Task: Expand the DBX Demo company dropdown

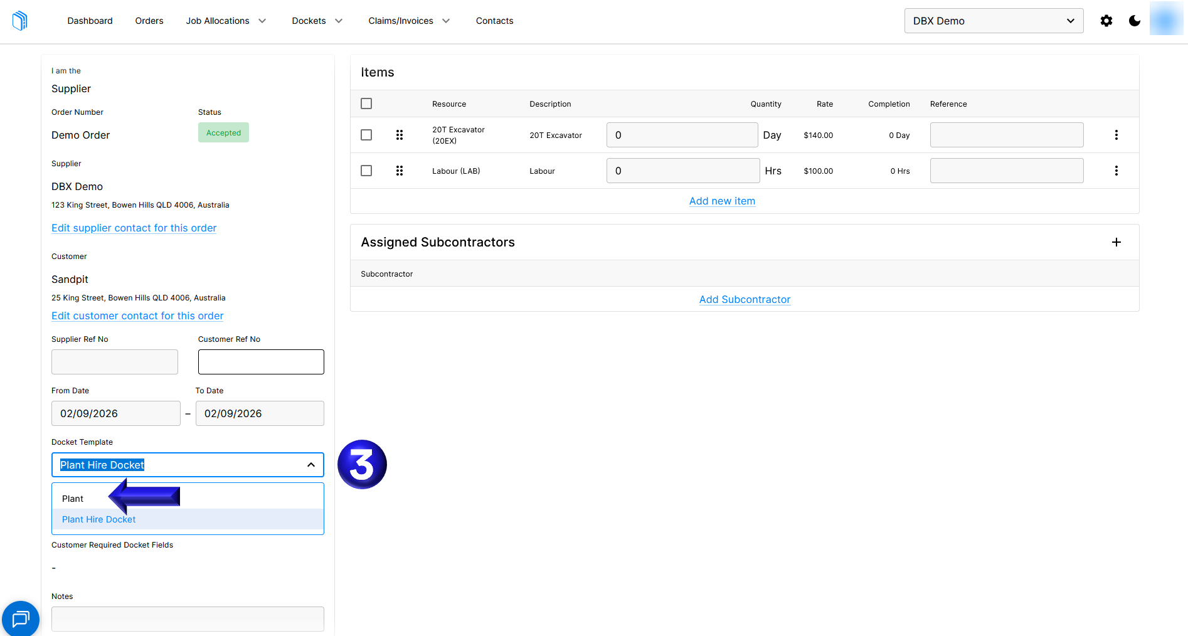Action: pyautogui.click(x=994, y=21)
